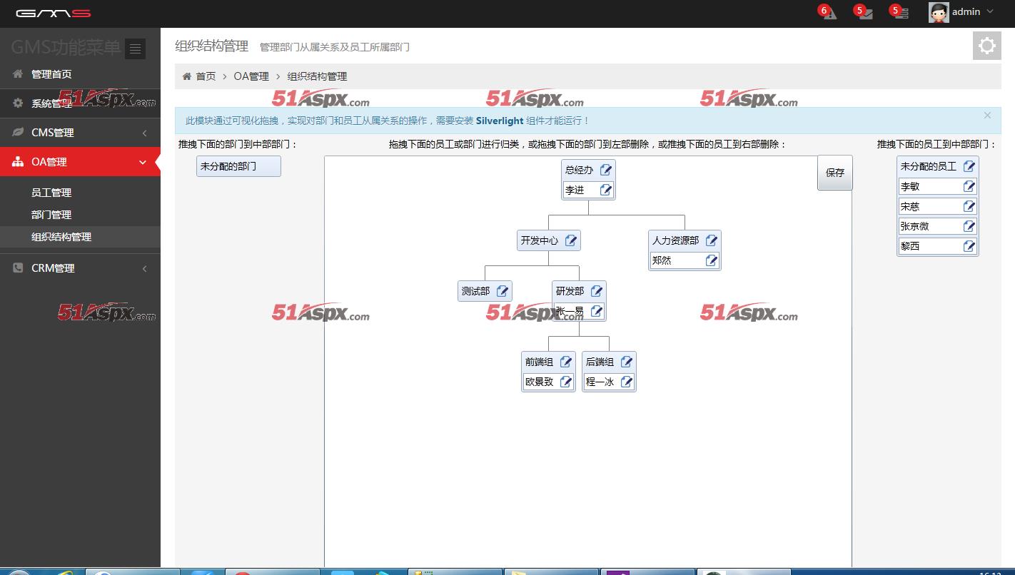Click the edit icon next to 总经办
Screen dimensions: 1015x575
pos(606,170)
